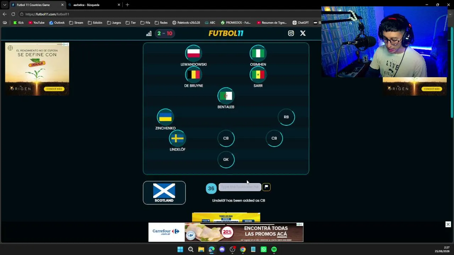Click the Sarr Senegal flag badge
The height and width of the screenshot is (255, 454).
point(258,74)
